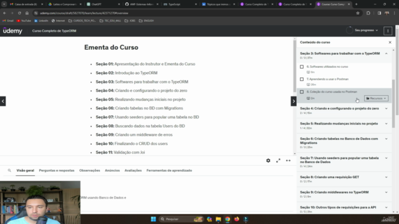Open lecture Softwares utilizados no curso
Viewport: 399px width, 224px height.
(x=327, y=67)
